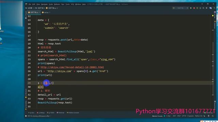Viewport: 218px width, 122px height.
Task: Click 'BeautifulSoup(html,'lxml')' on line 21
Action: click(76, 52)
